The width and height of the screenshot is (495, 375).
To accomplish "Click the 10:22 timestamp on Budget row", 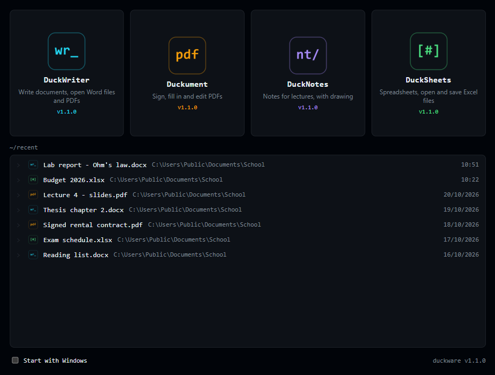I will tap(470, 179).
